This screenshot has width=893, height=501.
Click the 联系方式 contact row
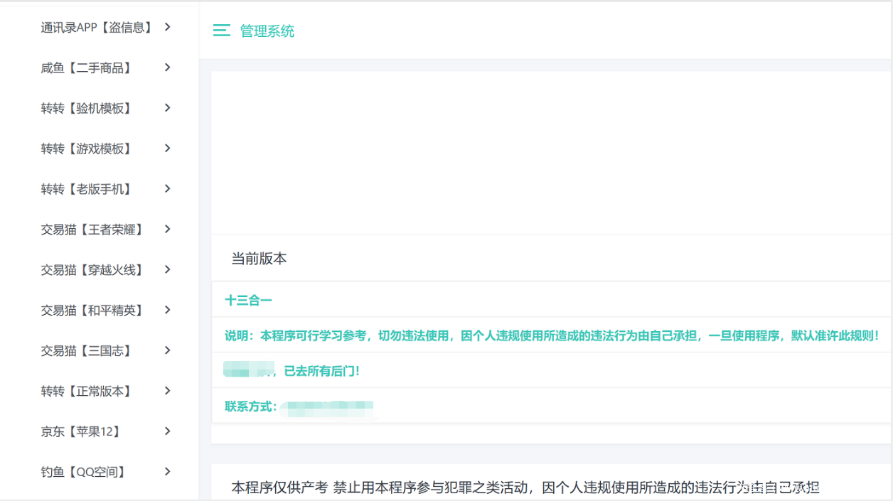pos(251,406)
